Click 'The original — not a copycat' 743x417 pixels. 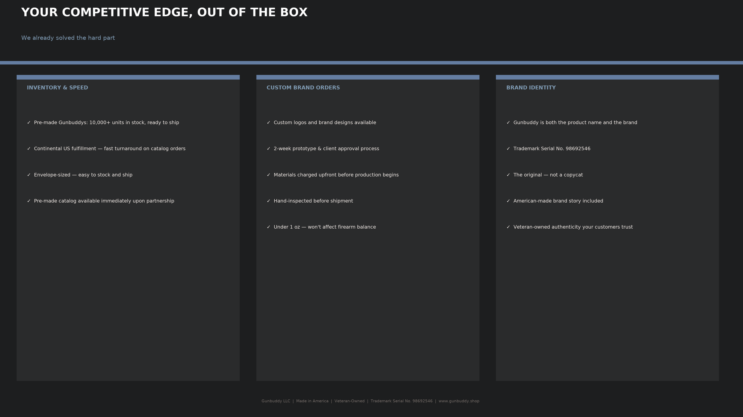(x=548, y=175)
